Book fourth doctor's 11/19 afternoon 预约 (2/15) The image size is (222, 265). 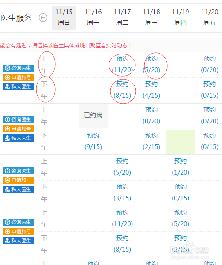[x=181, y=244]
